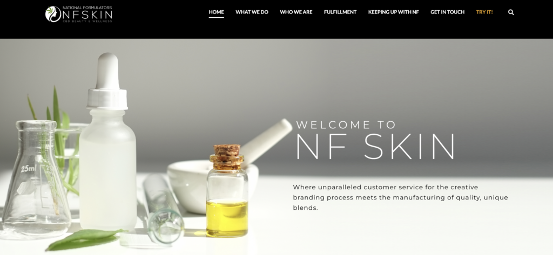Click the gold Try It! link
The height and width of the screenshot is (255, 553).
point(484,12)
